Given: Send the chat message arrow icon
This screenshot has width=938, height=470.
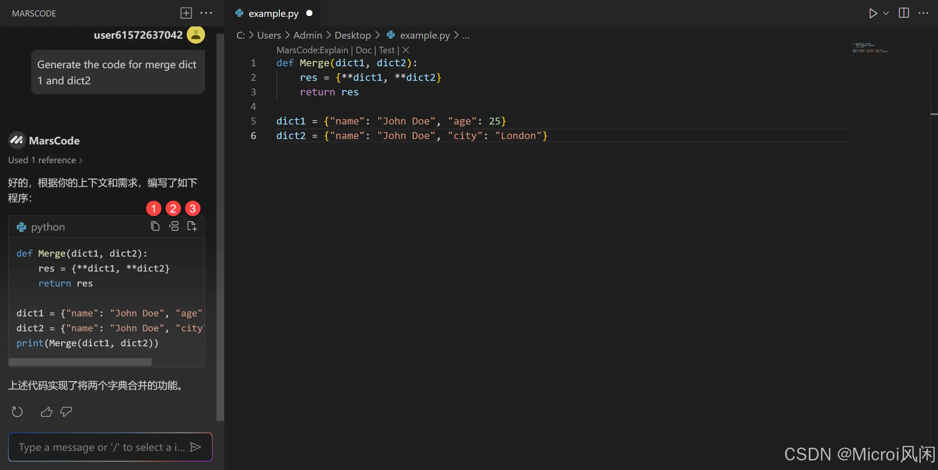Looking at the screenshot, I should 195,447.
